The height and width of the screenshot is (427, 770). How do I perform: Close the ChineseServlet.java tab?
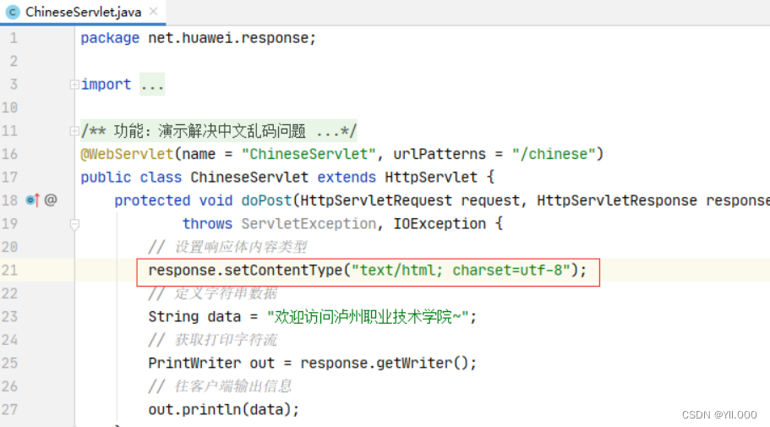click(153, 11)
